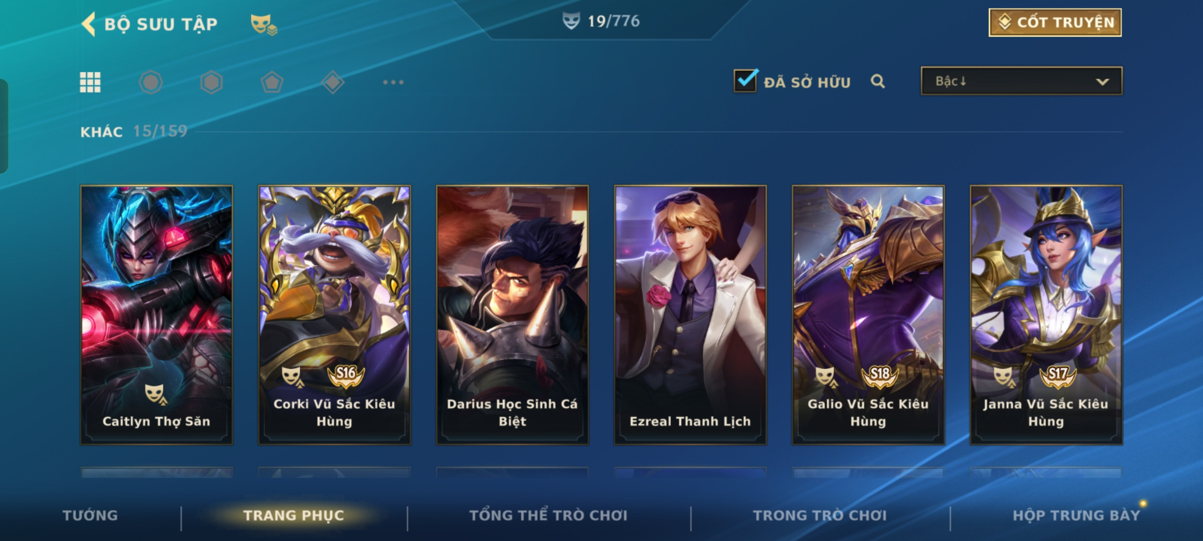Viewport: 1203px width, 541px height.
Task: Select the Darius Học Sinh Cá Biệt skin
Action: (x=512, y=315)
